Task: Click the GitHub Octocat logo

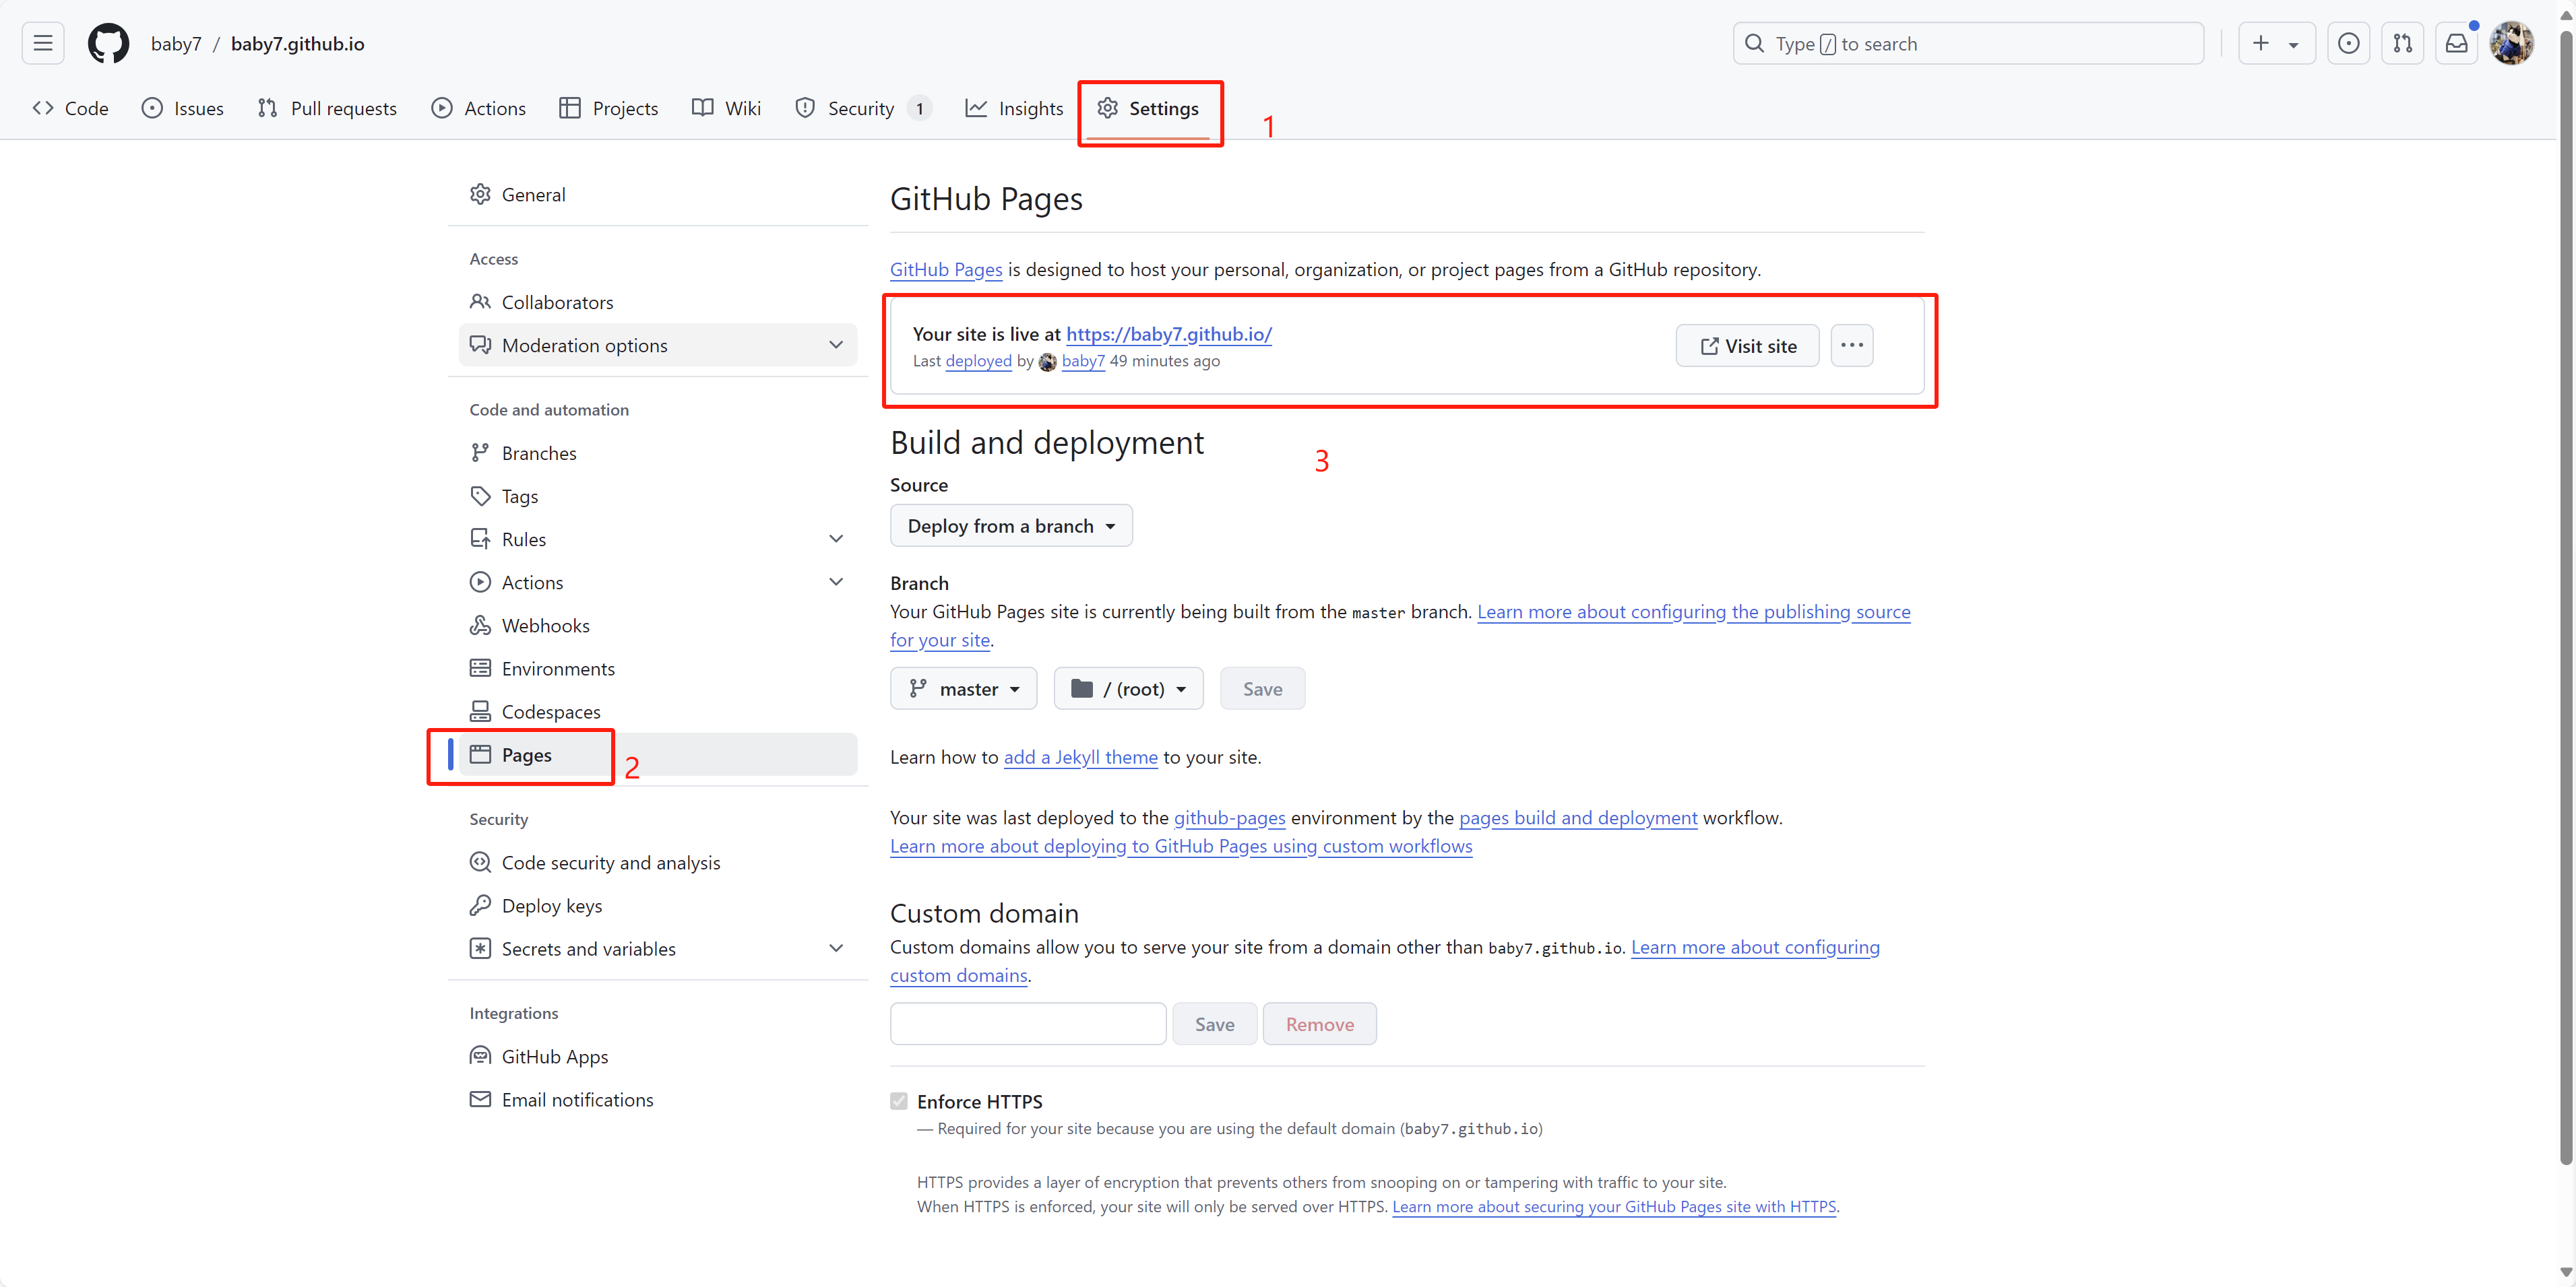Action: [x=108, y=43]
